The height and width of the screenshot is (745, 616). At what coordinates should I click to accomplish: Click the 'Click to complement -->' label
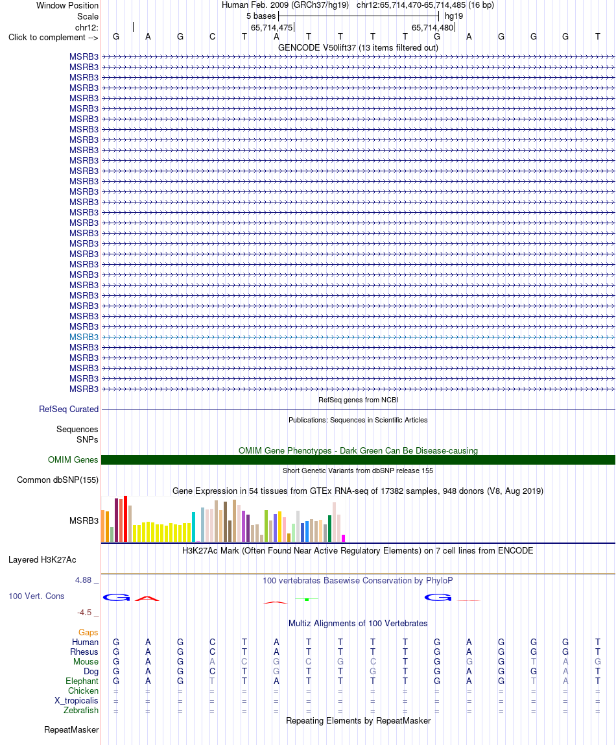[x=53, y=37]
